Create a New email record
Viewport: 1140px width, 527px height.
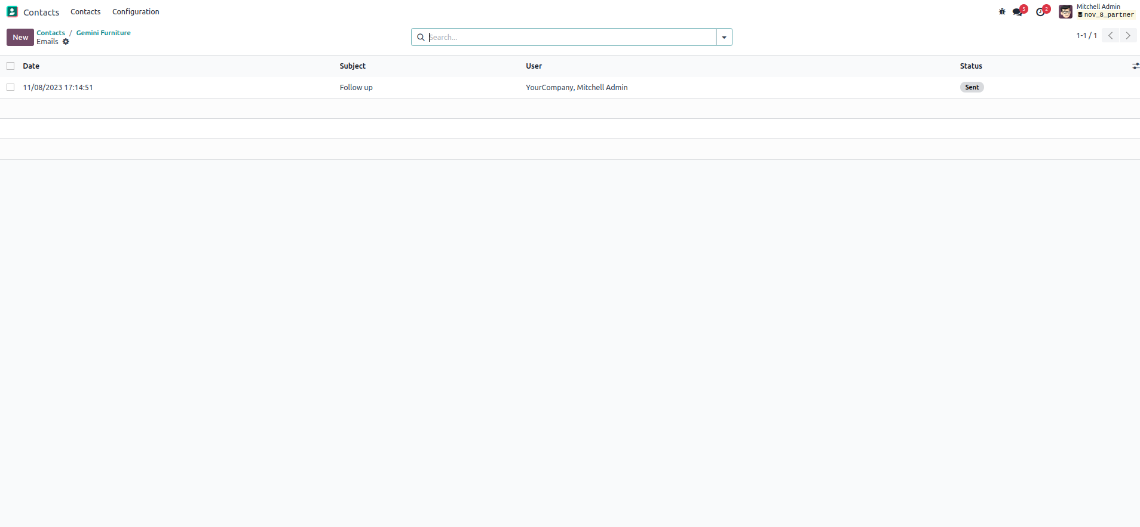pos(20,37)
